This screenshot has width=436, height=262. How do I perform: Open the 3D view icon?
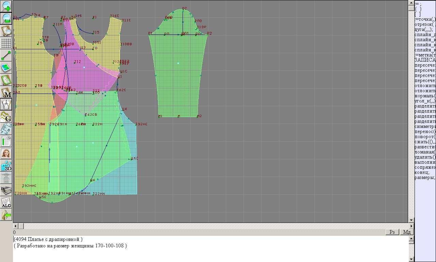[6, 166]
